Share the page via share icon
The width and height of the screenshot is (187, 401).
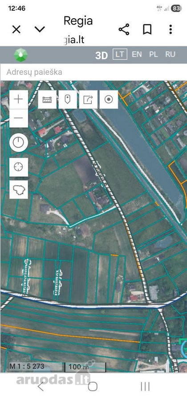tap(124, 29)
